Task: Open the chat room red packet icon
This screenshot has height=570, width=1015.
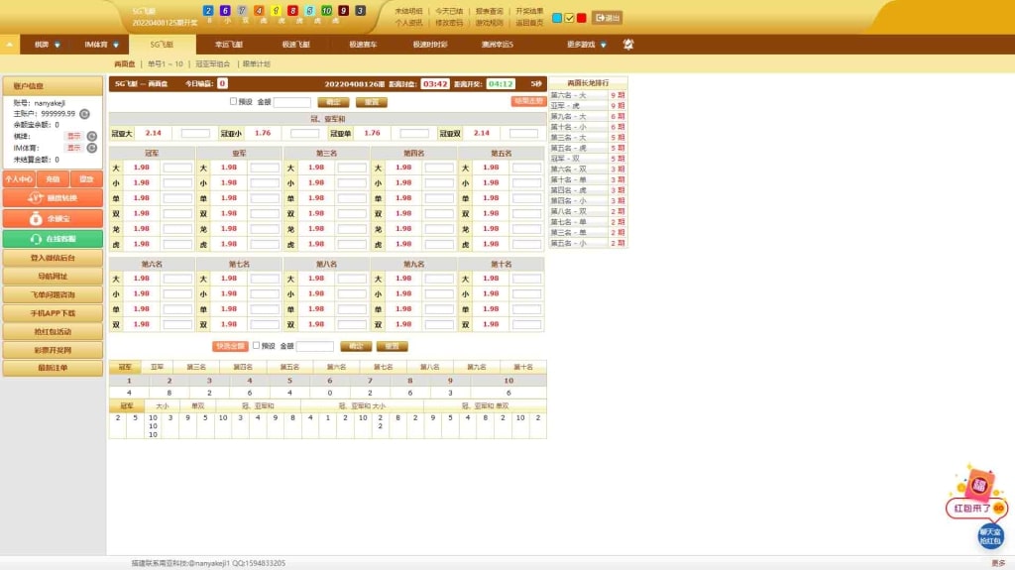Action: 990,536
